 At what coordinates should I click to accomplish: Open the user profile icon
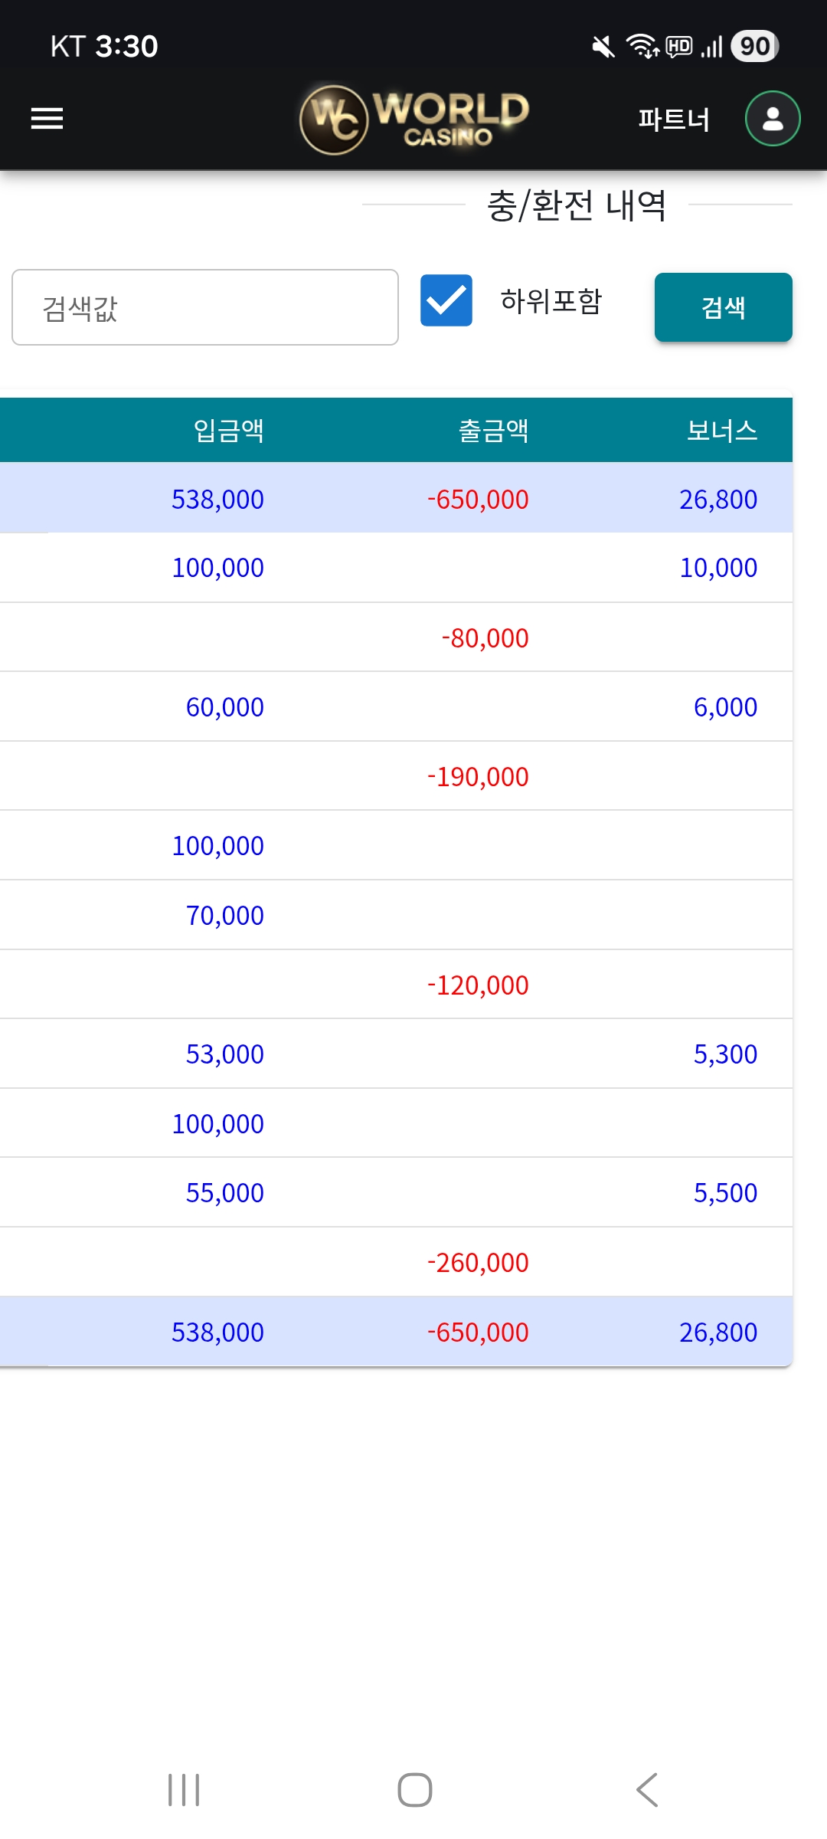point(773,119)
